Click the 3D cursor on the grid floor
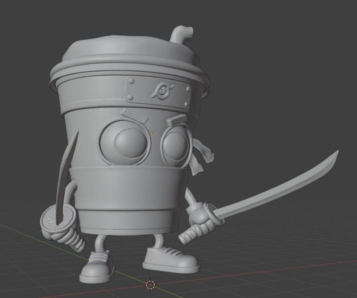 150,284
